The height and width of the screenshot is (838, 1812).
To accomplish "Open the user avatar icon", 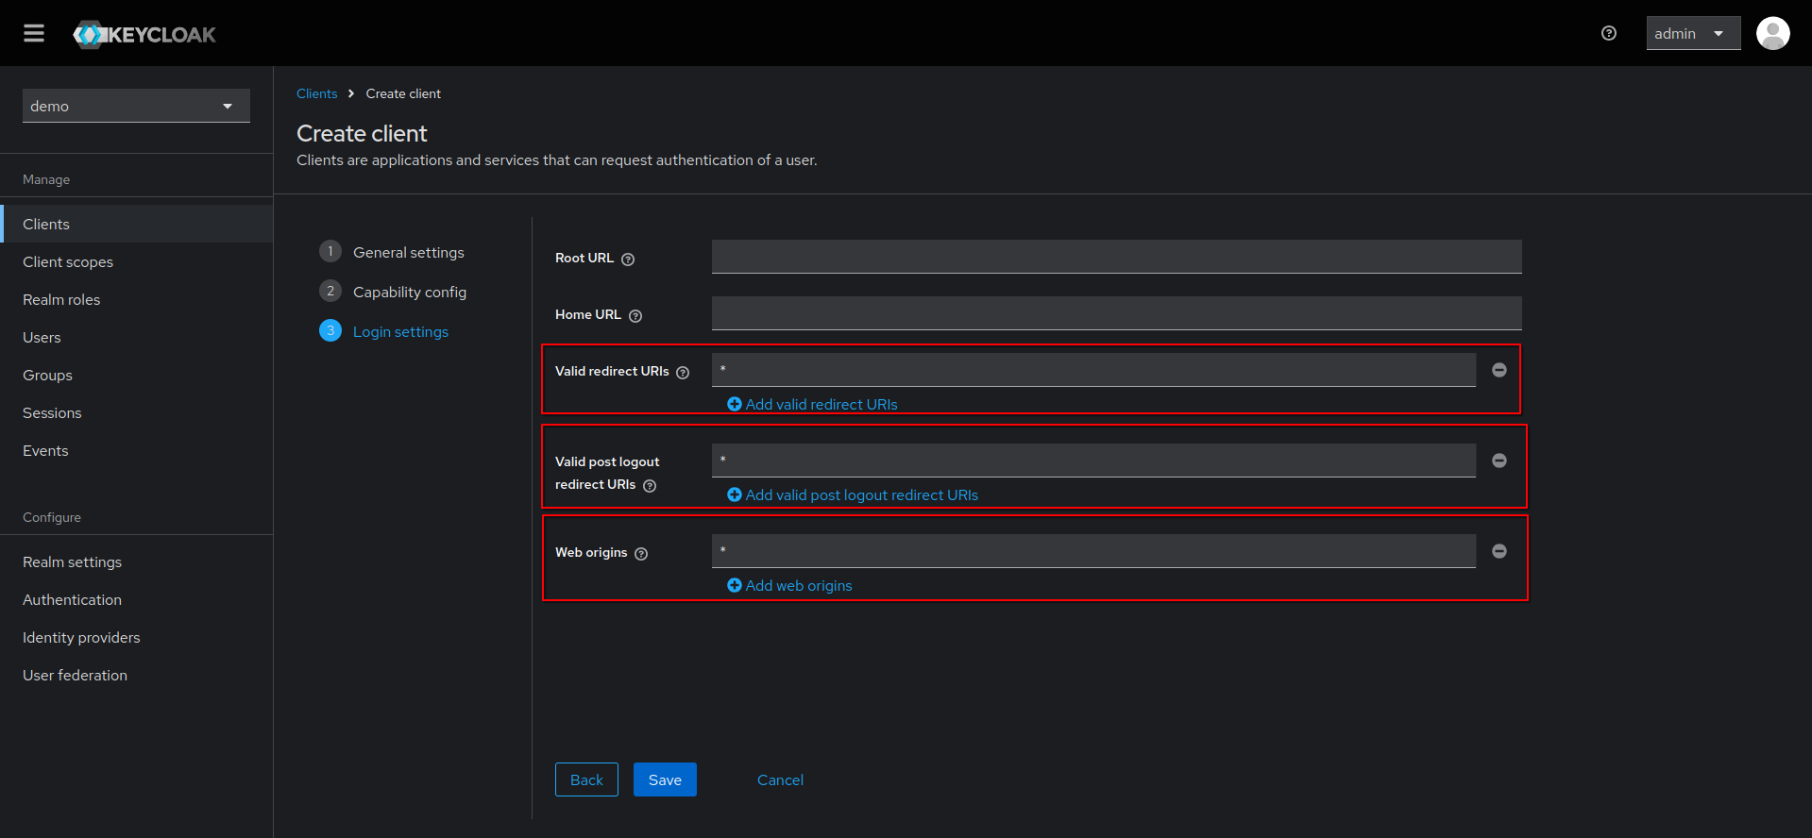I will 1772,33.
